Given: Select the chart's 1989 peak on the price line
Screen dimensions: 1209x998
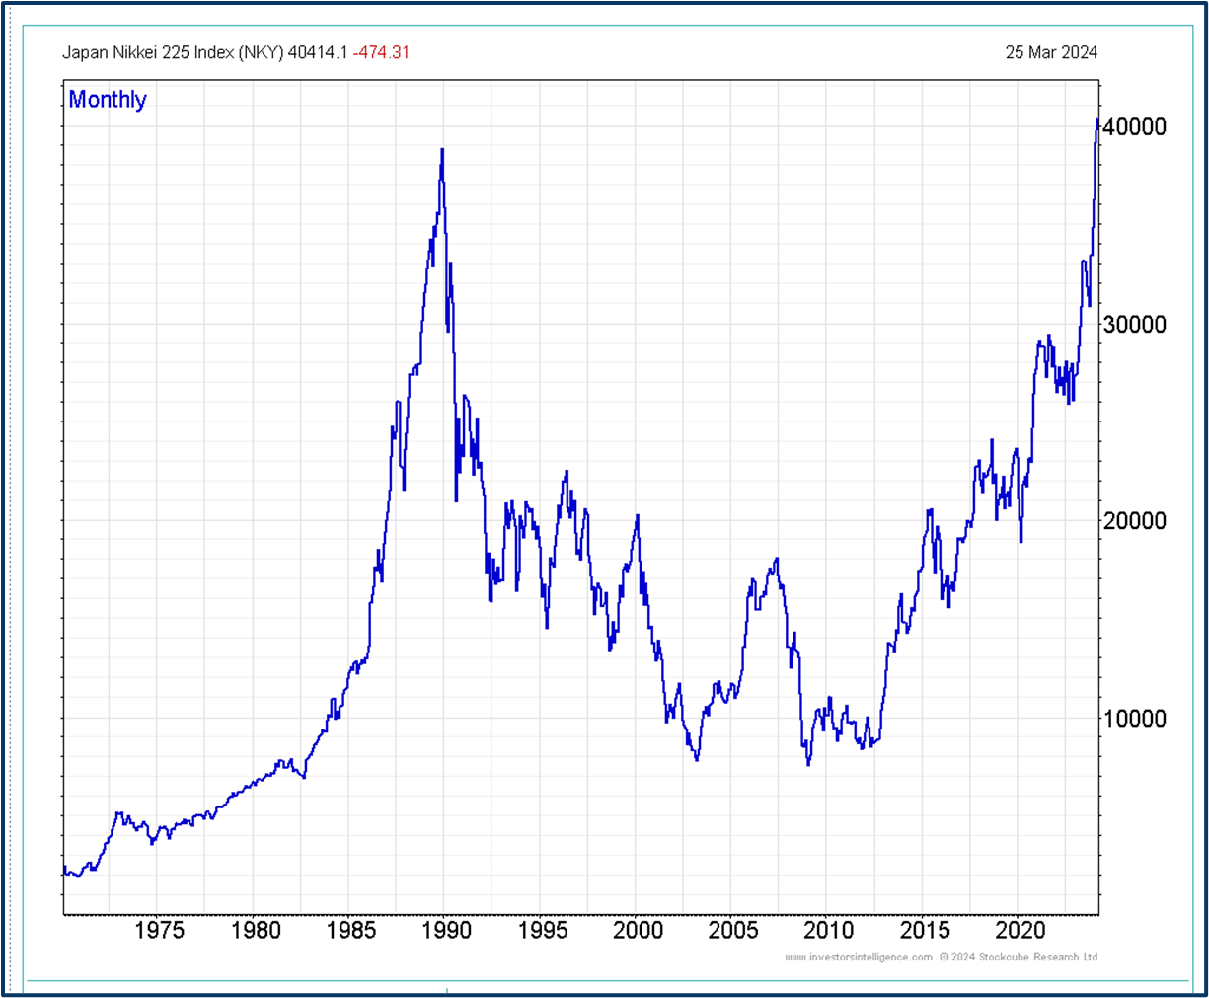Looking at the screenshot, I should [441, 150].
